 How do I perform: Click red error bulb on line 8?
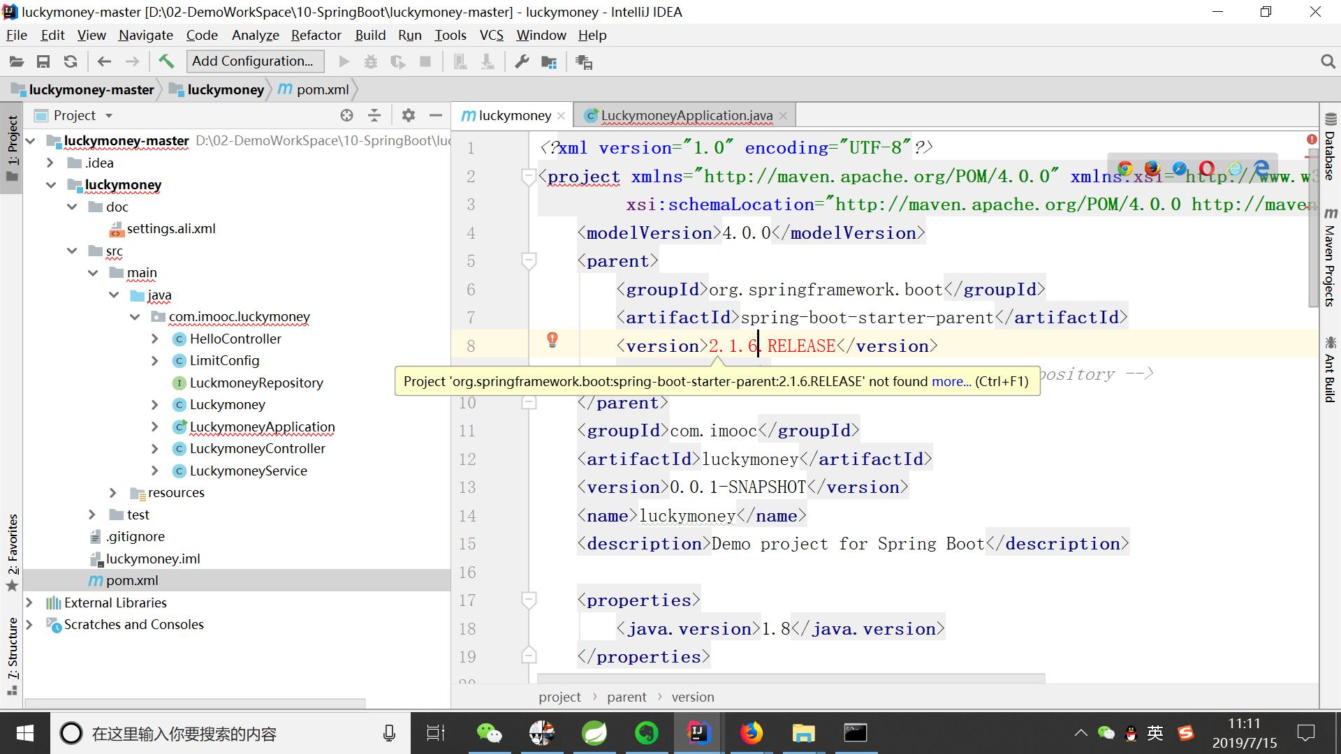[x=552, y=340]
